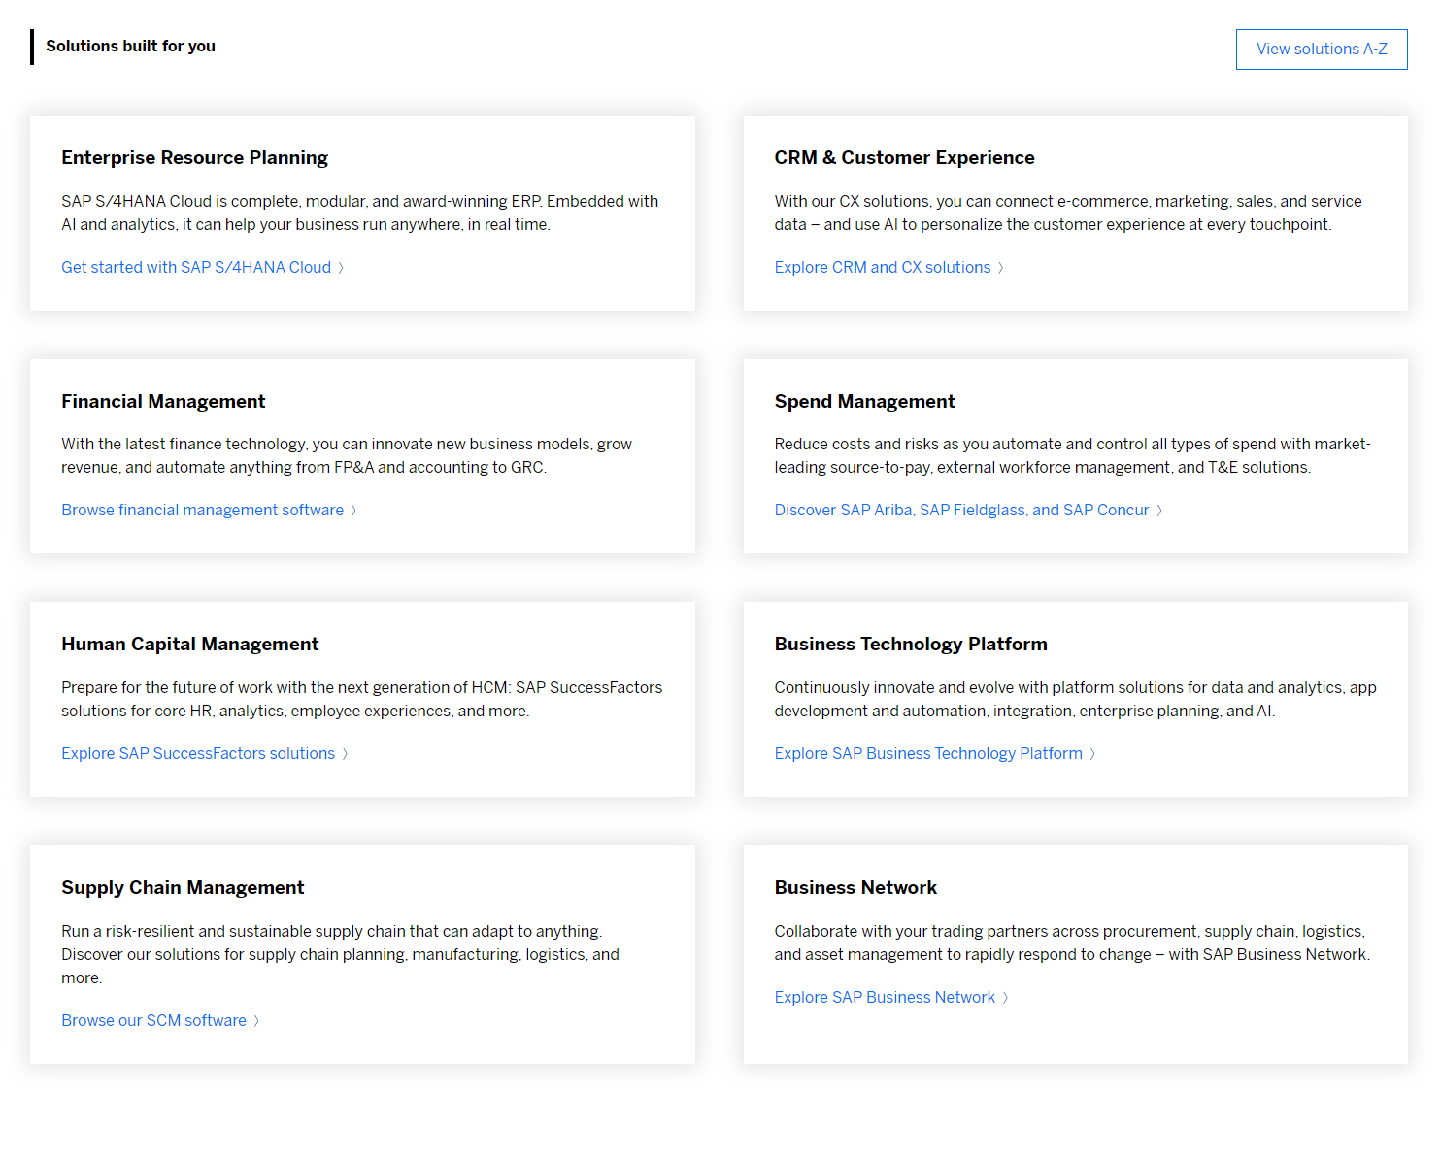Click the SAP S/4HANA Cloud description paragraph
1441x1159 pixels.
point(360,213)
